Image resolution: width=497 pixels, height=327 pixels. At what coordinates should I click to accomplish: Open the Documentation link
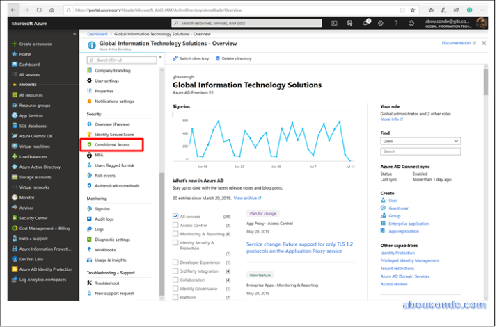coord(458,43)
